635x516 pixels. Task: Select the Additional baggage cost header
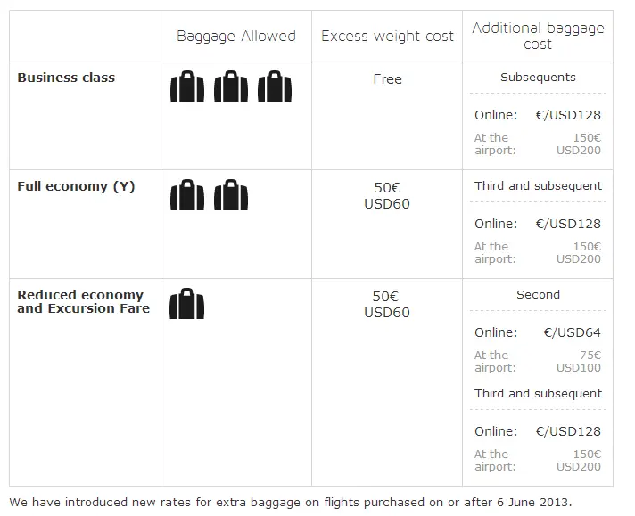coord(538,36)
